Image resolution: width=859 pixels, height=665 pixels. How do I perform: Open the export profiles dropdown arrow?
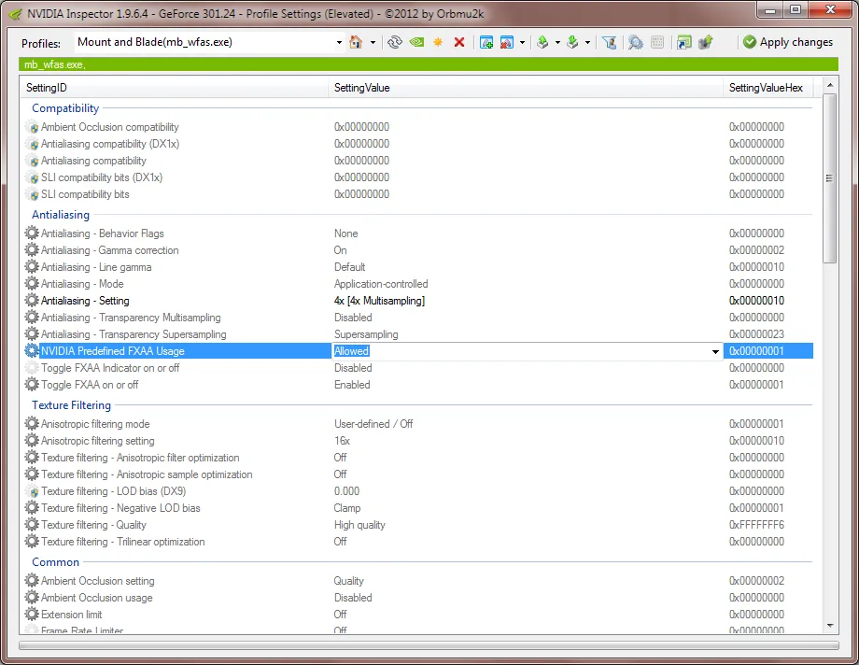click(x=557, y=42)
